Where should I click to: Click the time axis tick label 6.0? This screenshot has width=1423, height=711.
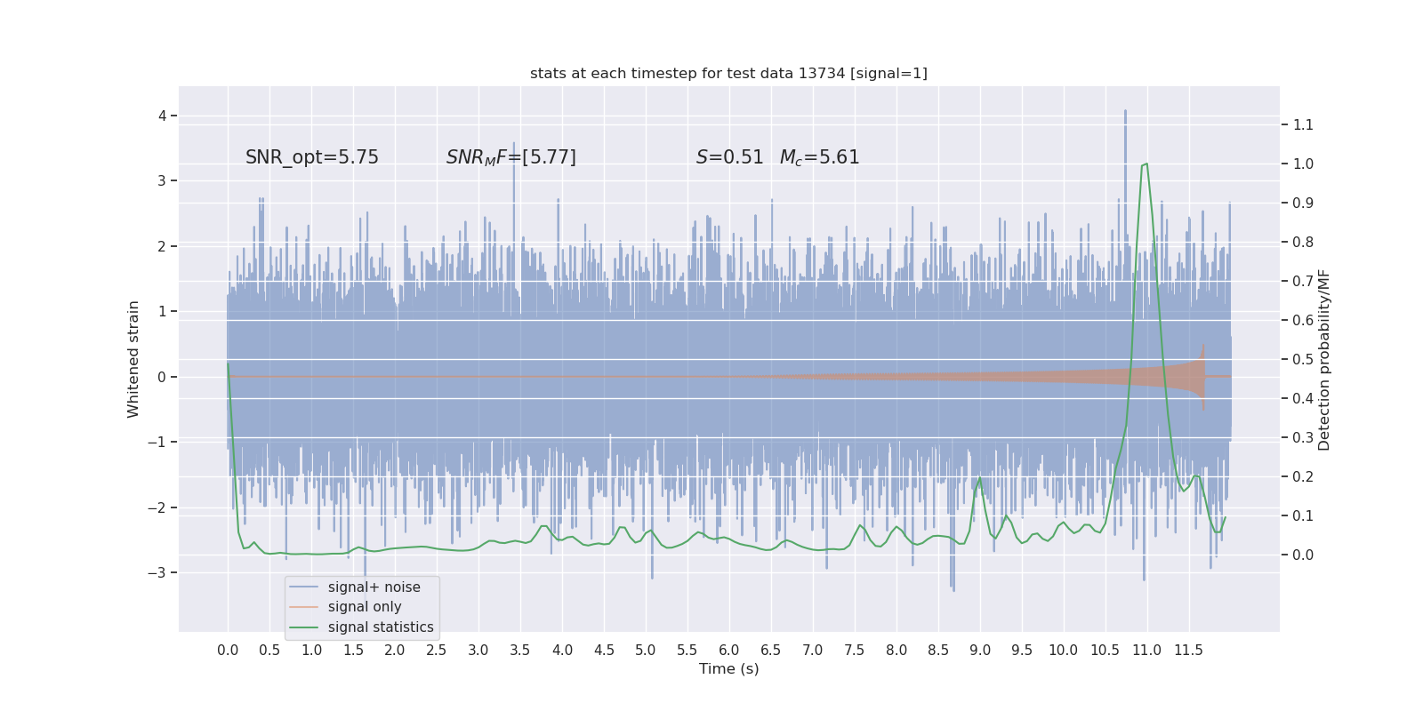coord(729,651)
